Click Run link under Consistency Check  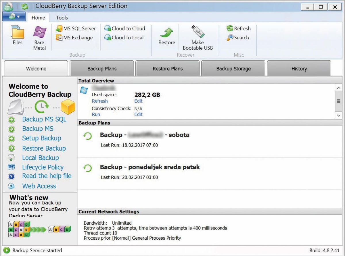point(96,114)
